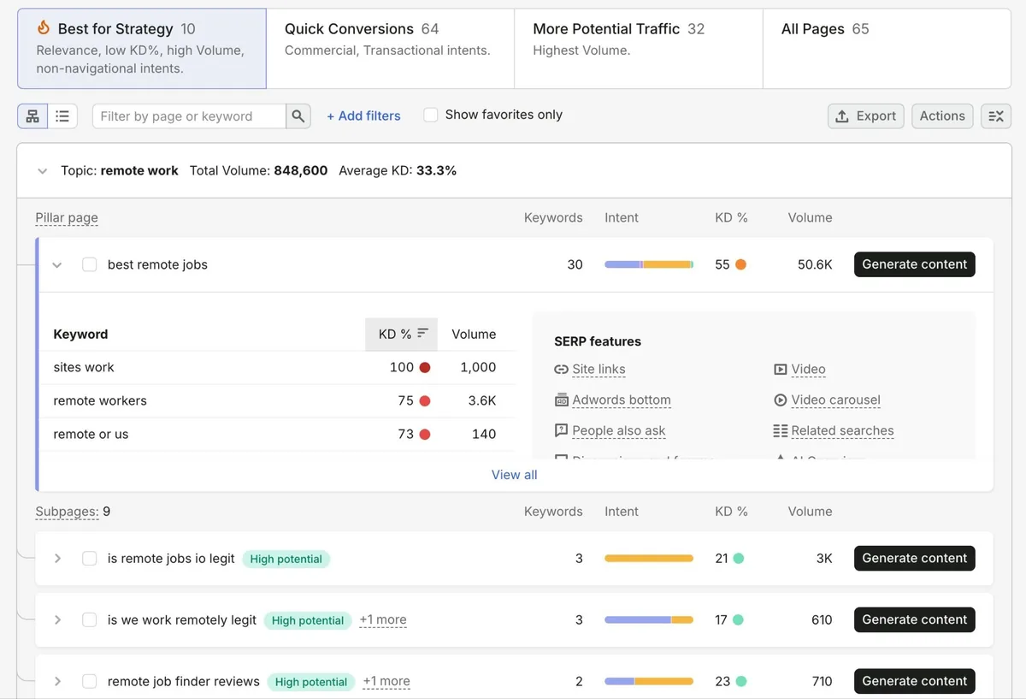
Task: Open the Site links SERP feature link
Action: pos(598,370)
